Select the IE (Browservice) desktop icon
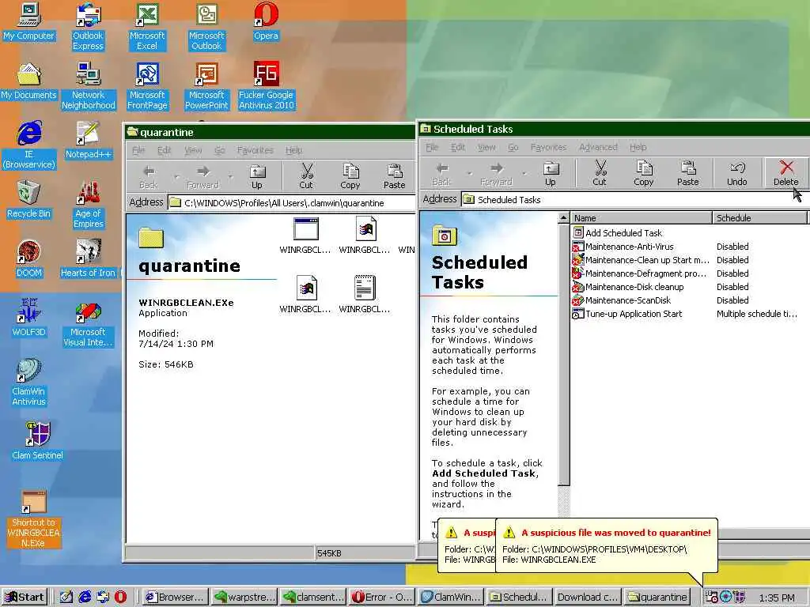810x607 pixels. (x=29, y=145)
